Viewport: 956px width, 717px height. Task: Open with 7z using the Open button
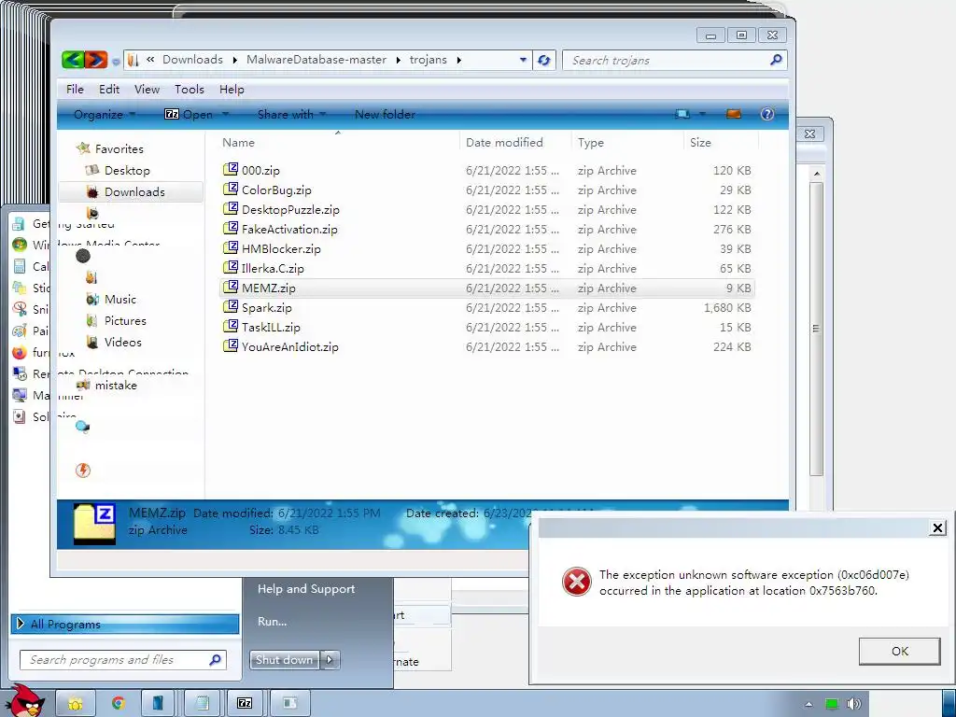pyautogui.click(x=189, y=114)
